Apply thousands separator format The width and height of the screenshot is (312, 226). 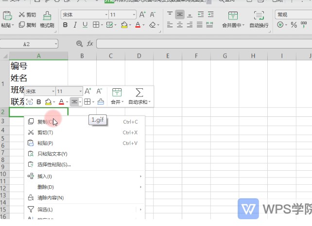[304, 25]
